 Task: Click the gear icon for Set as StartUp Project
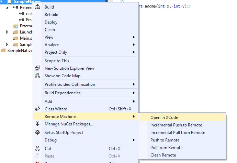[37, 132]
